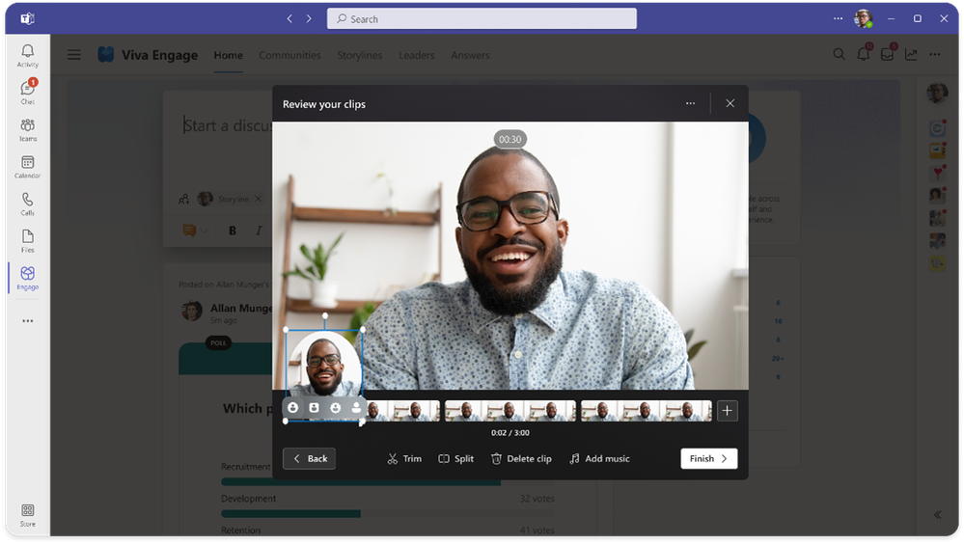The width and height of the screenshot is (964, 544).
Task: Click the rotation handle above the camera overlay
Action: click(324, 316)
